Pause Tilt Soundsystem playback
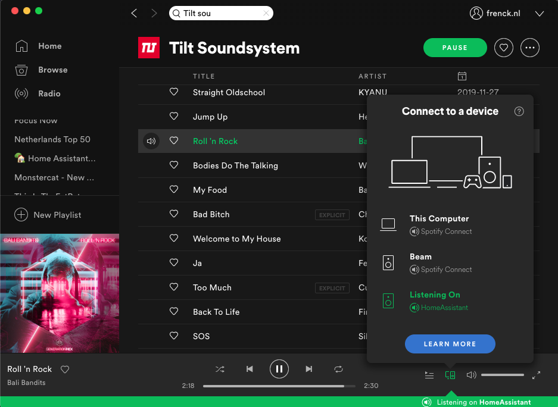Screen dimensions: 558x407 (455, 48)
